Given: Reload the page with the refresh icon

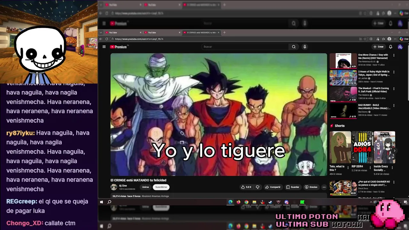Looking at the screenshot, I should click(x=107, y=39).
